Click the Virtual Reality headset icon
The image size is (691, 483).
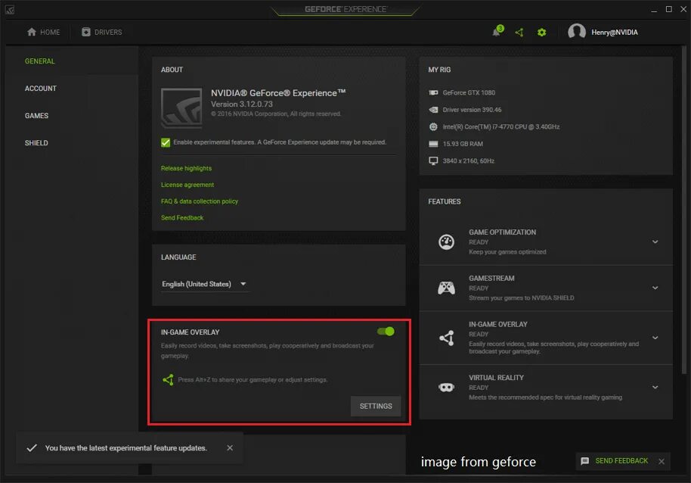[445, 388]
